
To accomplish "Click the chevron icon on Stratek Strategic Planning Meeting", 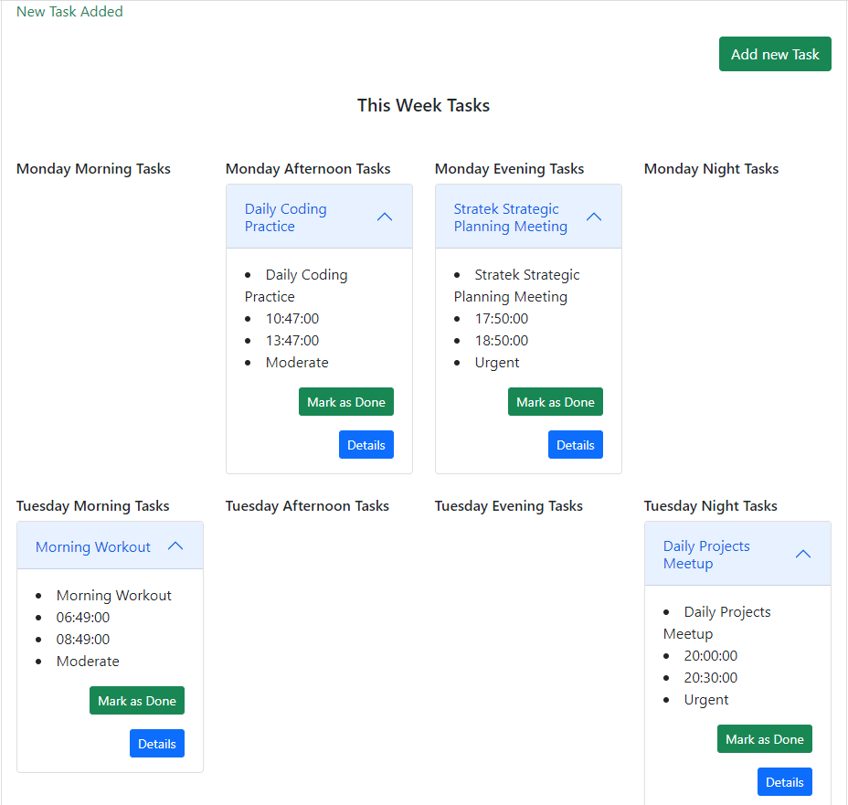I will [594, 217].
